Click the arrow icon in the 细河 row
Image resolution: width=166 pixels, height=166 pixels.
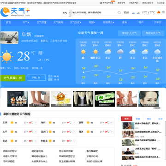pos(112,132)
